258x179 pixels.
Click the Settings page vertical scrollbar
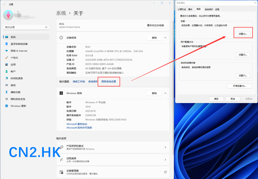point(173,88)
